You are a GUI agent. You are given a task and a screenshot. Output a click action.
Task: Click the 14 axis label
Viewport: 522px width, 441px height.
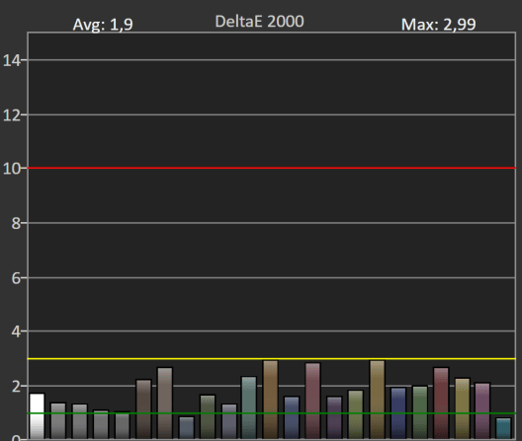click(12, 60)
